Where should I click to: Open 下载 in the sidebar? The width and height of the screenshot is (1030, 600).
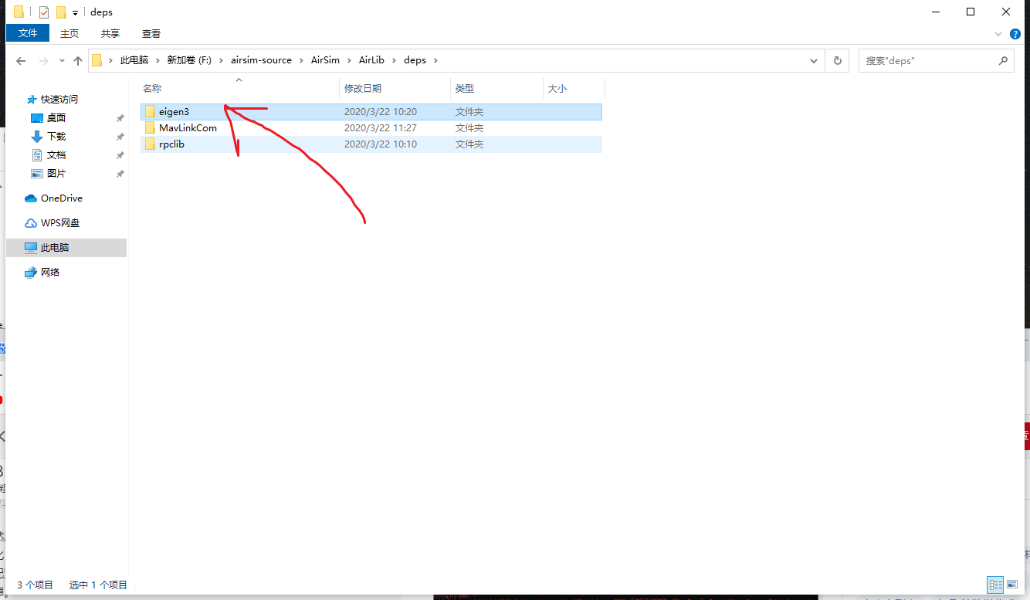tap(56, 137)
